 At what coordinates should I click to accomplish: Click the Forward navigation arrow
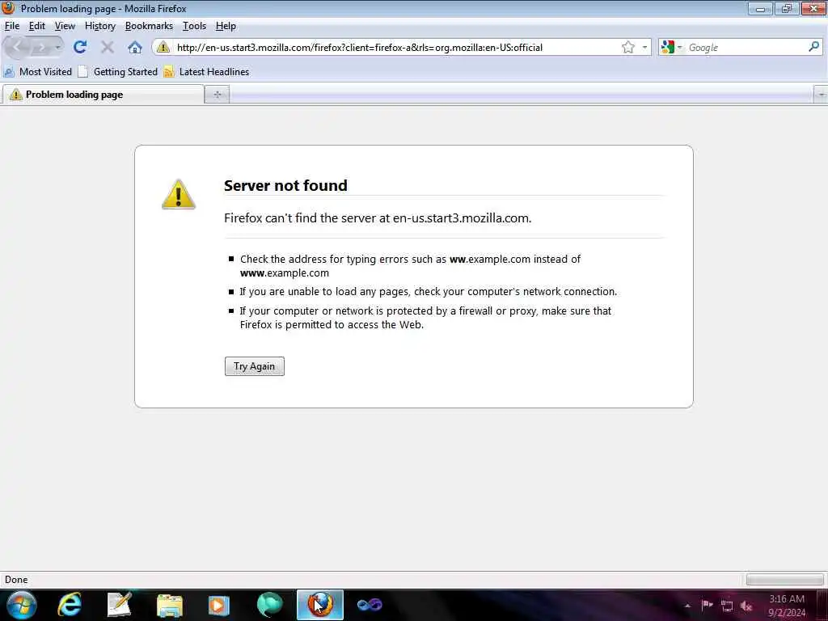point(40,48)
